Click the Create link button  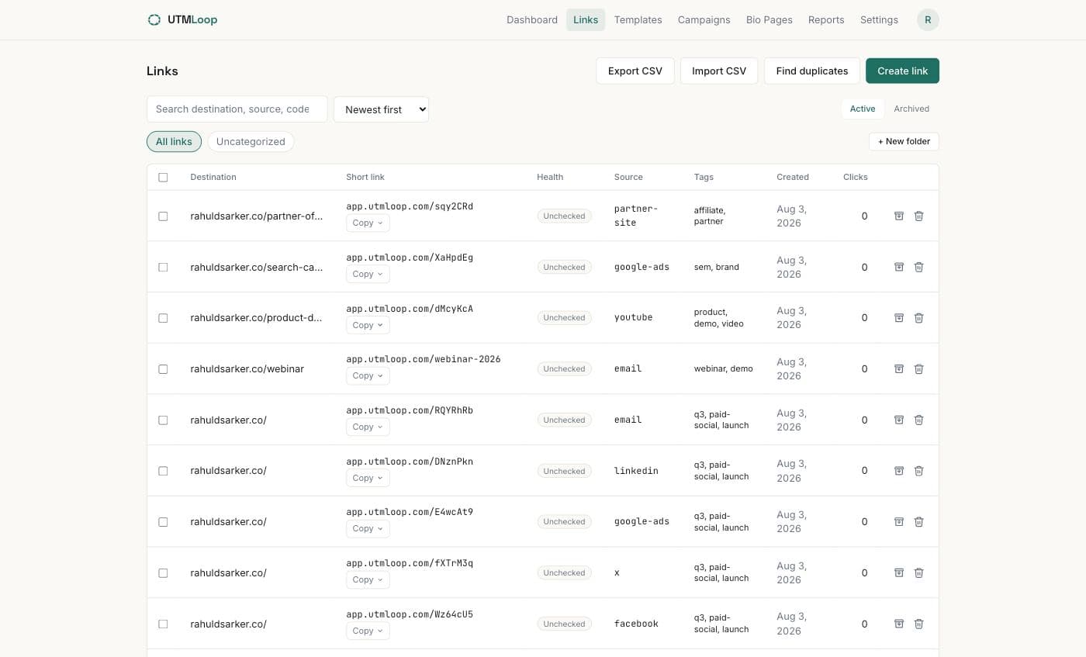pyautogui.click(x=902, y=71)
